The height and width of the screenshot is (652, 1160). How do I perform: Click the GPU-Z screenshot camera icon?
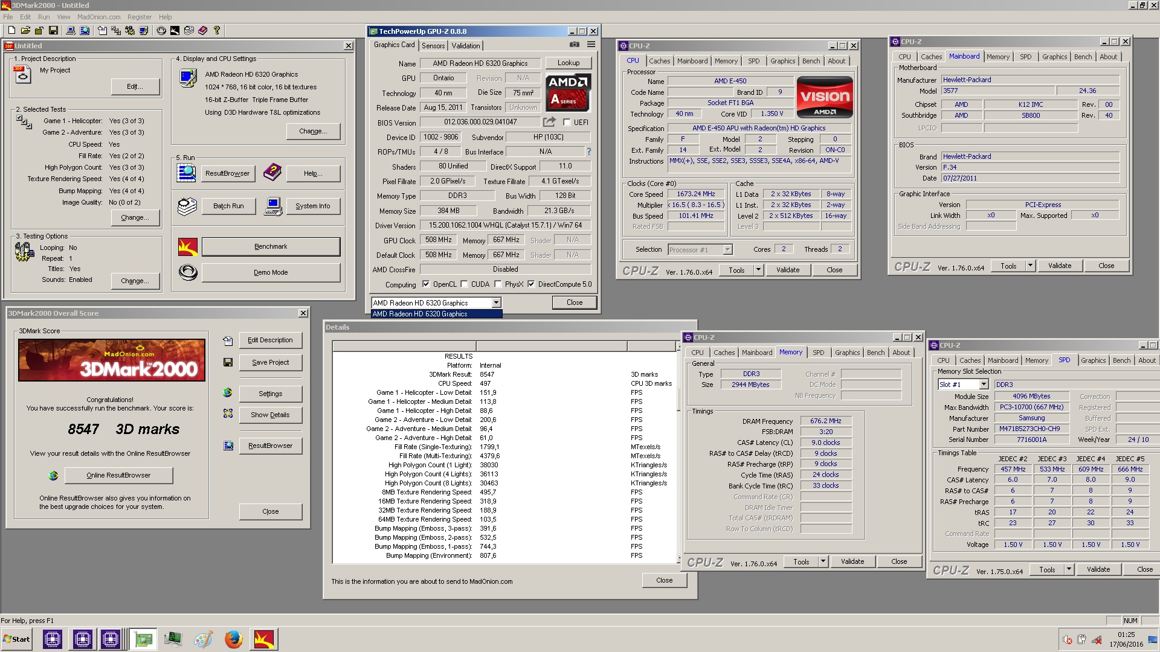click(575, 45)
